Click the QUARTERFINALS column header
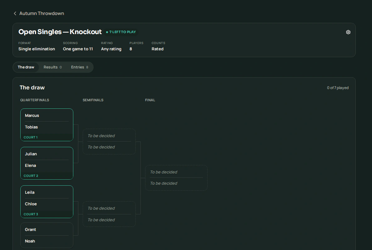The height and width of the screenshot is (250, 372). (35, 100)
